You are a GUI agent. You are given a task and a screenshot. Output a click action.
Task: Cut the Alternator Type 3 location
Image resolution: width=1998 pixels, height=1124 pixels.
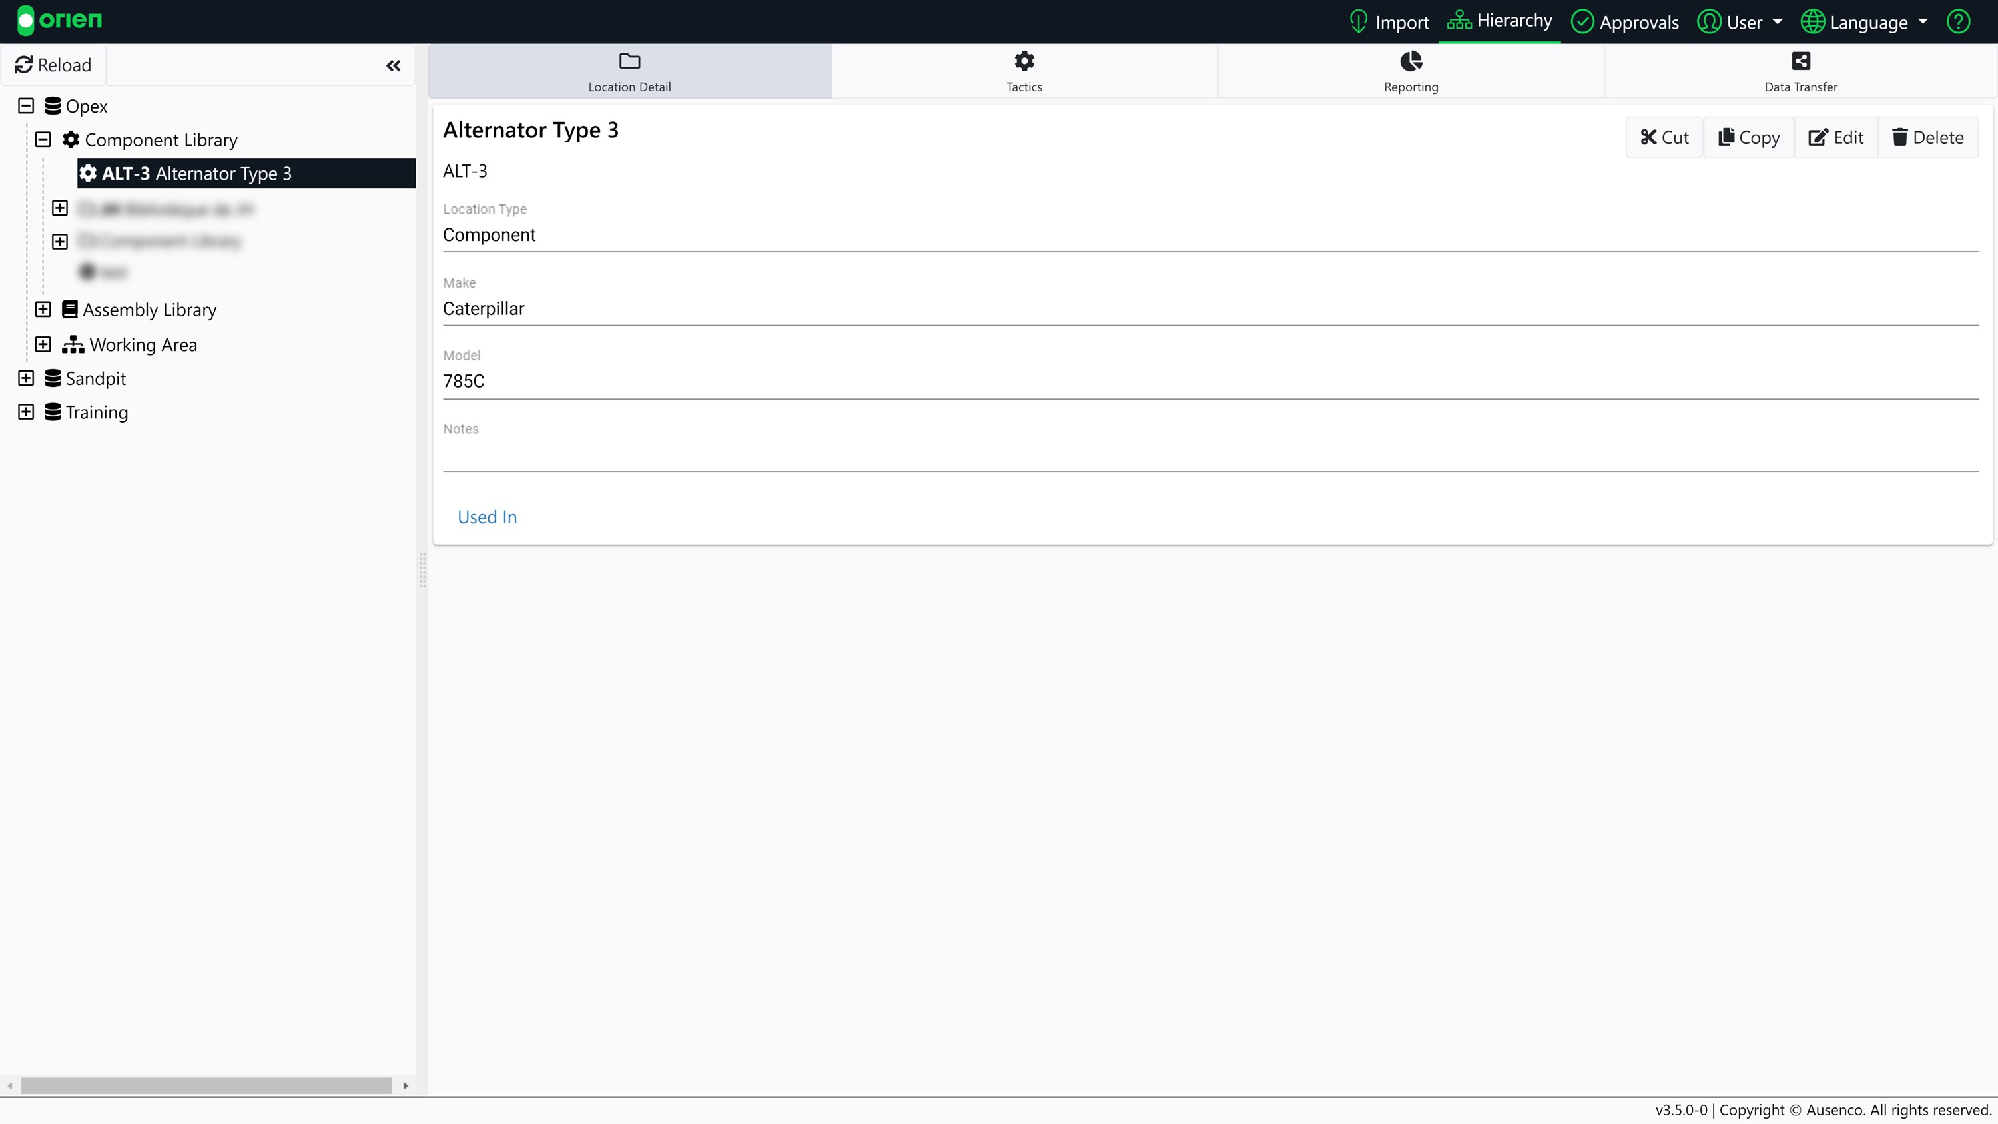tap(1664, 137)
